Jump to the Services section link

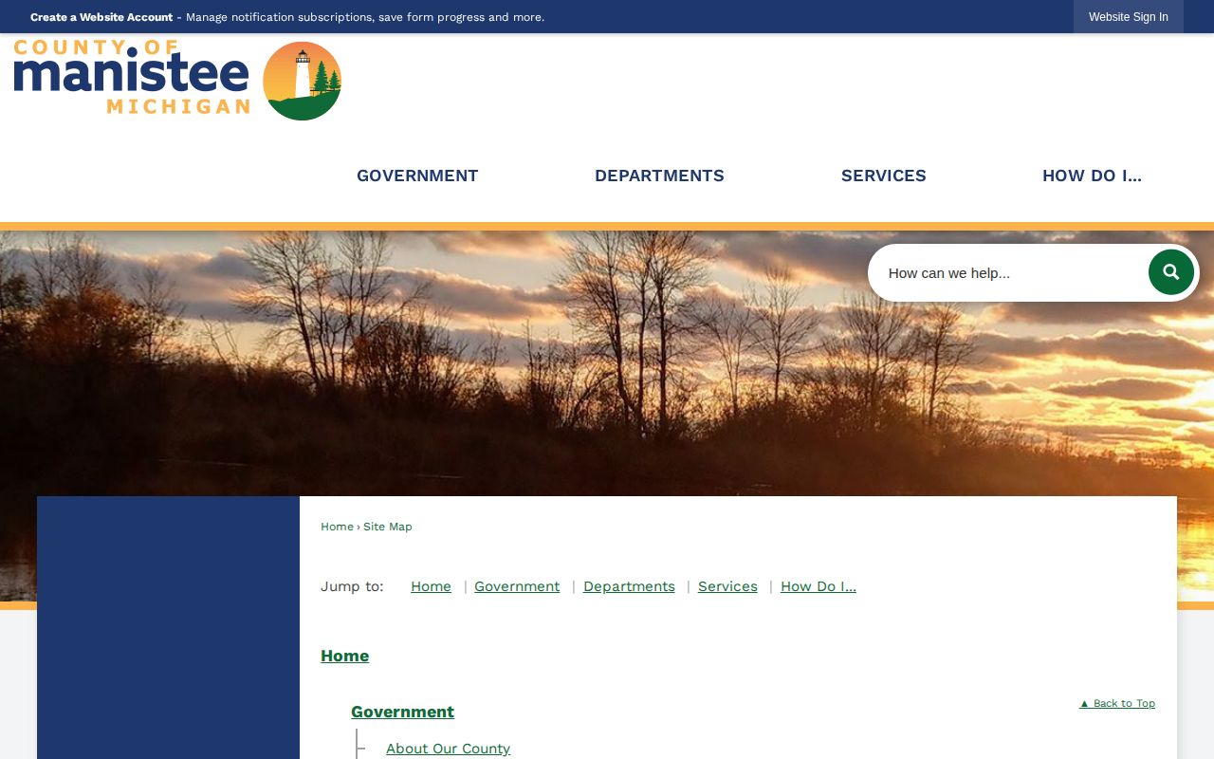click(727, 586)
